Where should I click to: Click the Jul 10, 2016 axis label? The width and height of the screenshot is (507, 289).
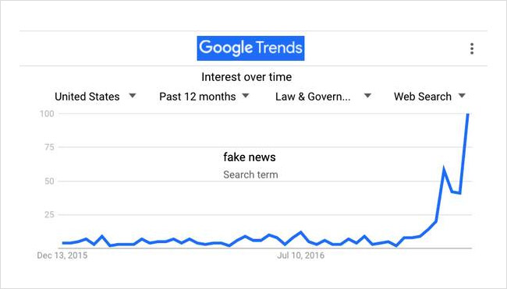click(x=301, y=256)
